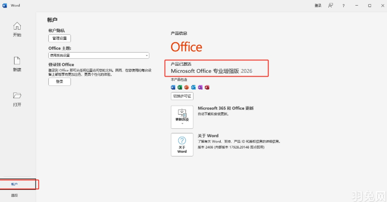Click the Word logo in the title bar
This screenshot has height=202, width=387.
click(x=5, y=5)
